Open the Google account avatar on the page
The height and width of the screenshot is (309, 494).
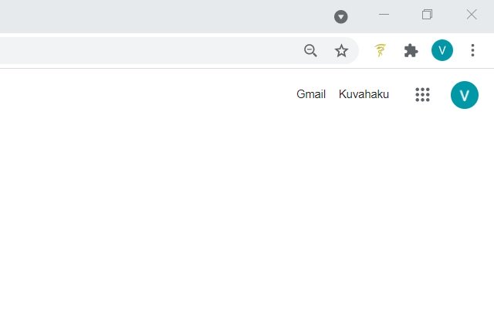[x=465, y=95]
